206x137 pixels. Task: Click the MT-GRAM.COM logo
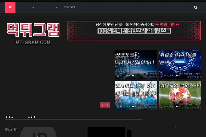(33, 34)
